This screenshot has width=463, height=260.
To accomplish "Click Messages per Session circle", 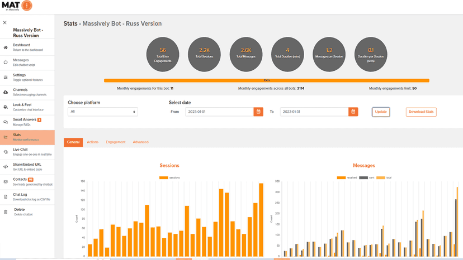I will [x=329, y=54].
